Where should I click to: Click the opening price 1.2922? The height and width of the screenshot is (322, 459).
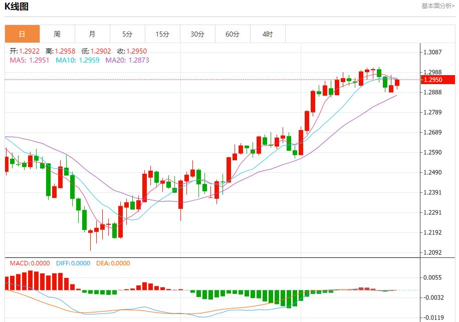coord(29,51)
